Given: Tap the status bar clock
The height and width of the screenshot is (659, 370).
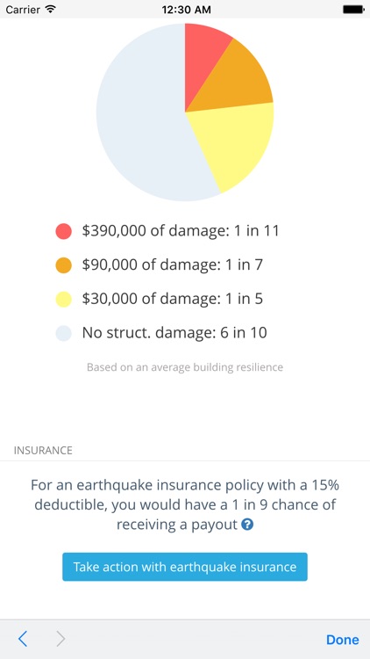Looking at the screenshot, I should tap(185, 10).
